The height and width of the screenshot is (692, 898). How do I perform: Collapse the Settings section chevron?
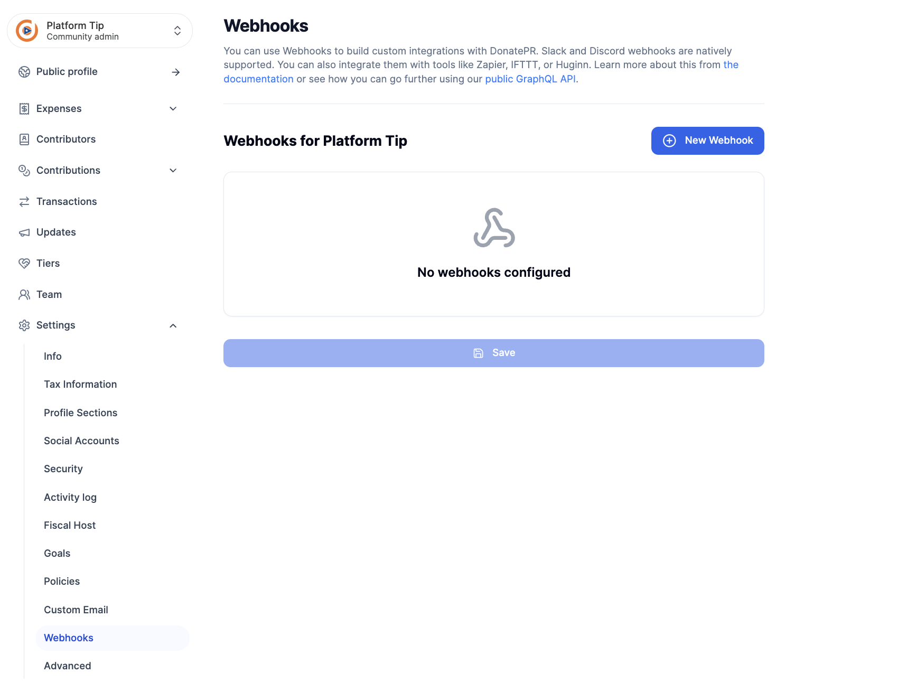coord(173,325)
